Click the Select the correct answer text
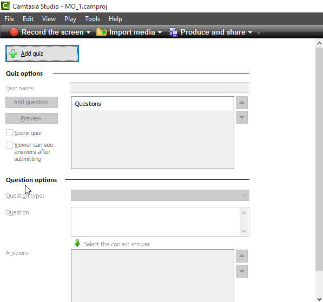 tap(116, 244)
